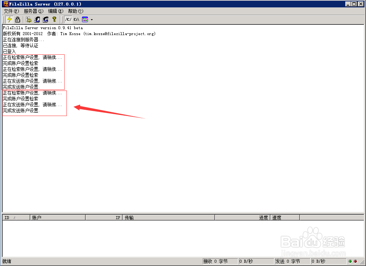Maximize the FileZilla Server window
The height and width of the screenshot is (266, 366).
coord(354,4)
